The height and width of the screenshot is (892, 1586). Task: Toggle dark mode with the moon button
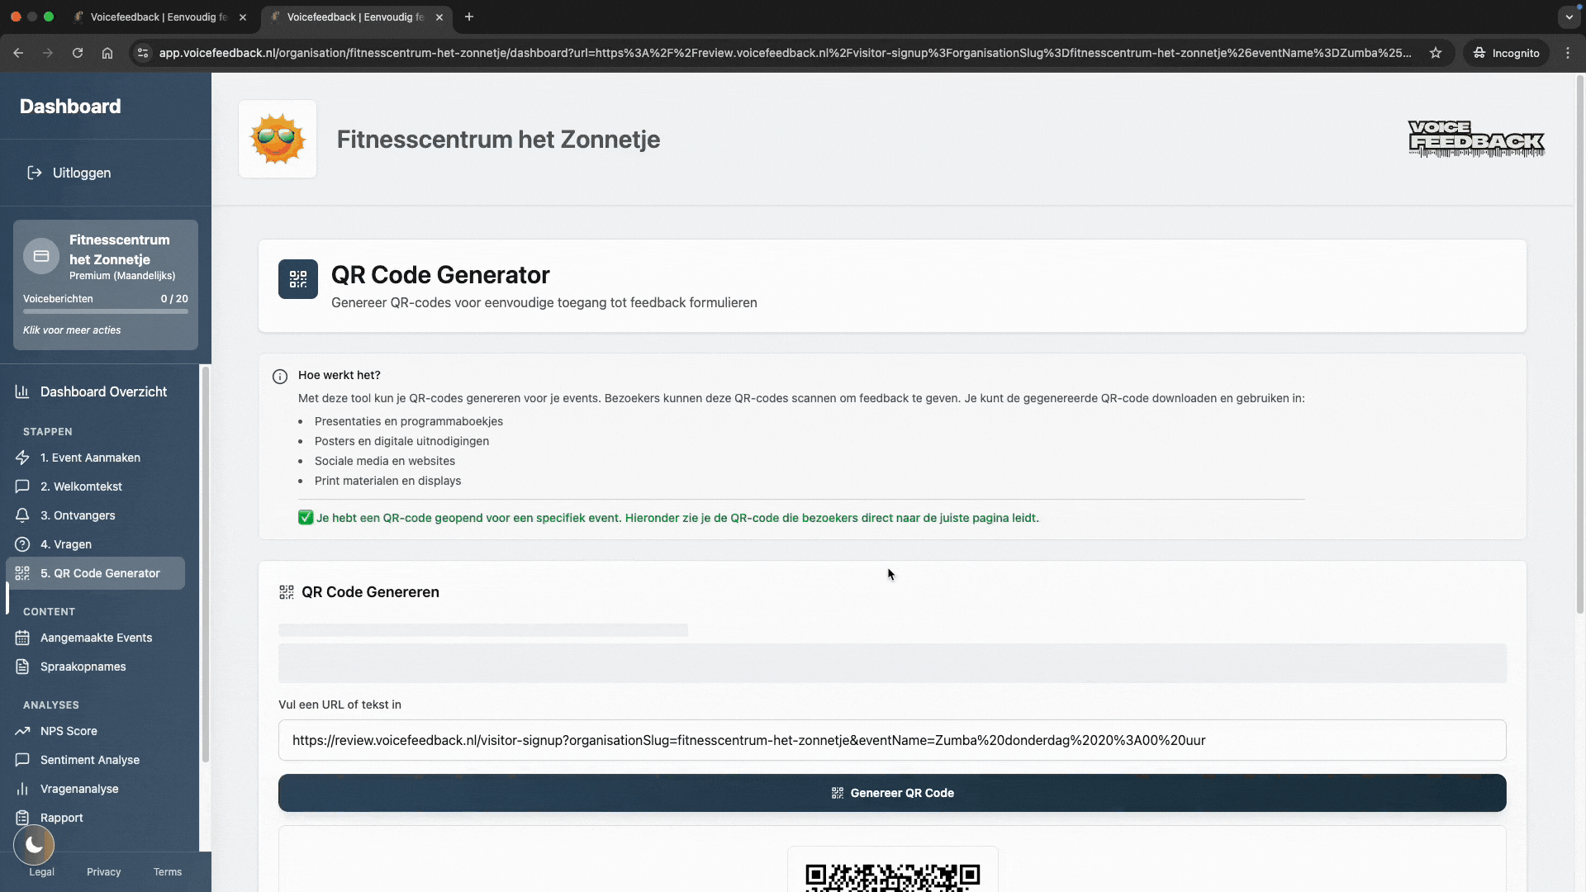tap(34, 844)
